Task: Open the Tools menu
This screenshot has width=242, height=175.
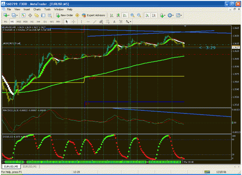Action: point(47,9)
